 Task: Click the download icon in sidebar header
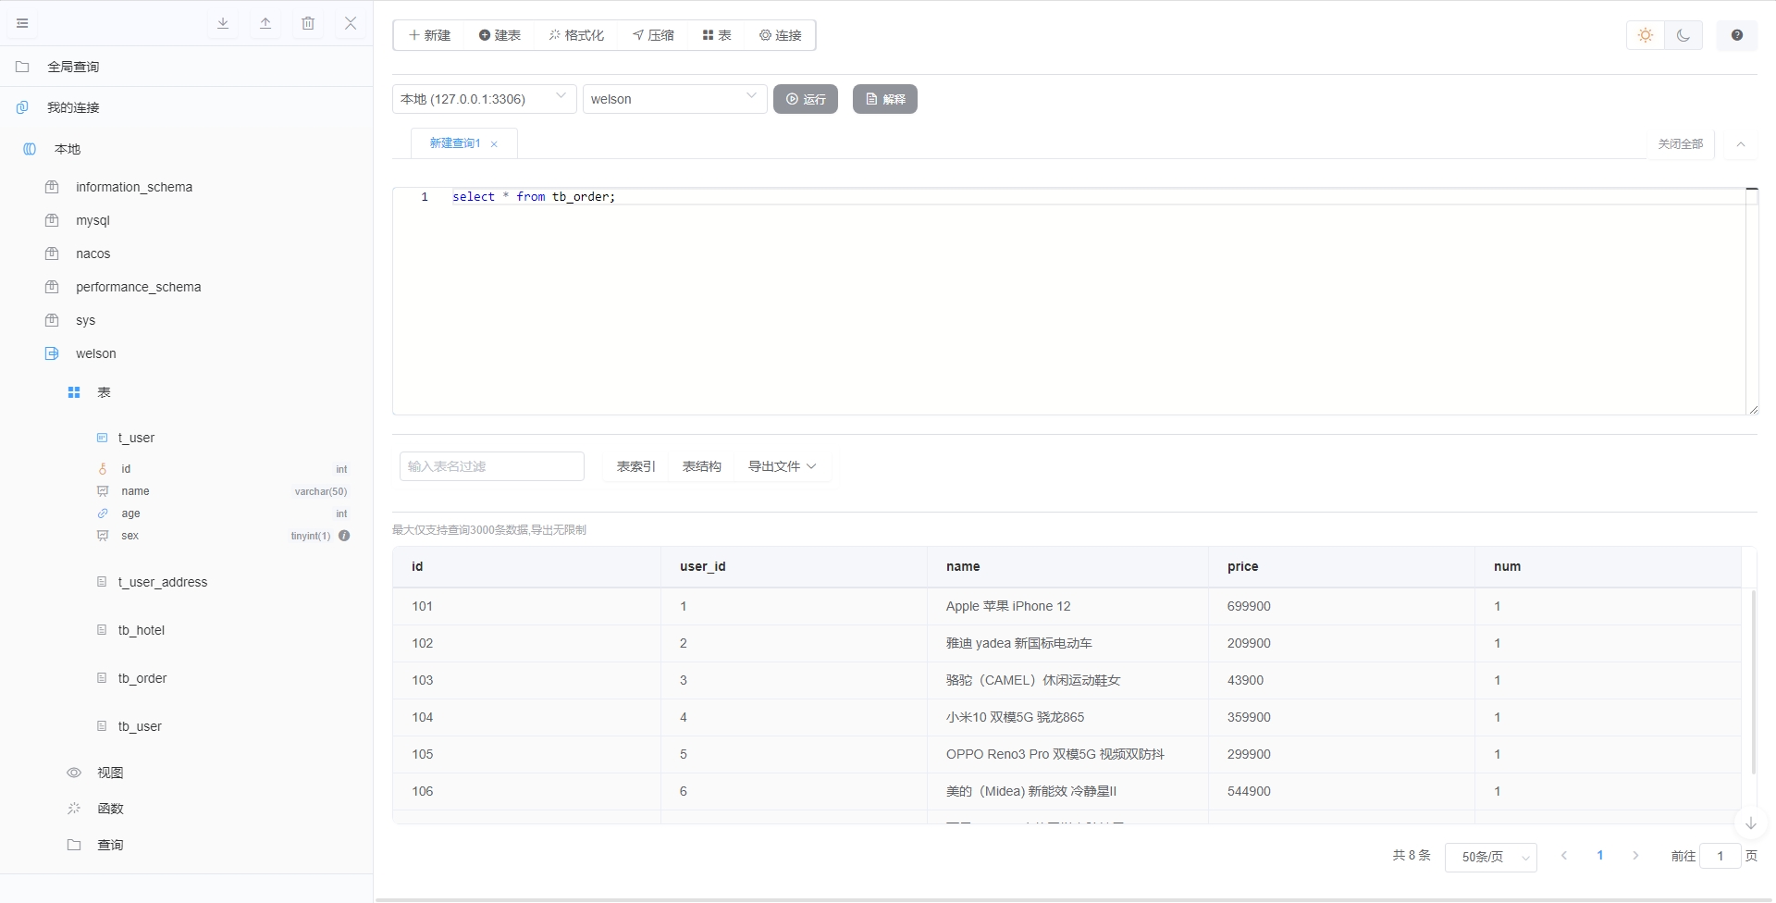click(x=223, y=23)
